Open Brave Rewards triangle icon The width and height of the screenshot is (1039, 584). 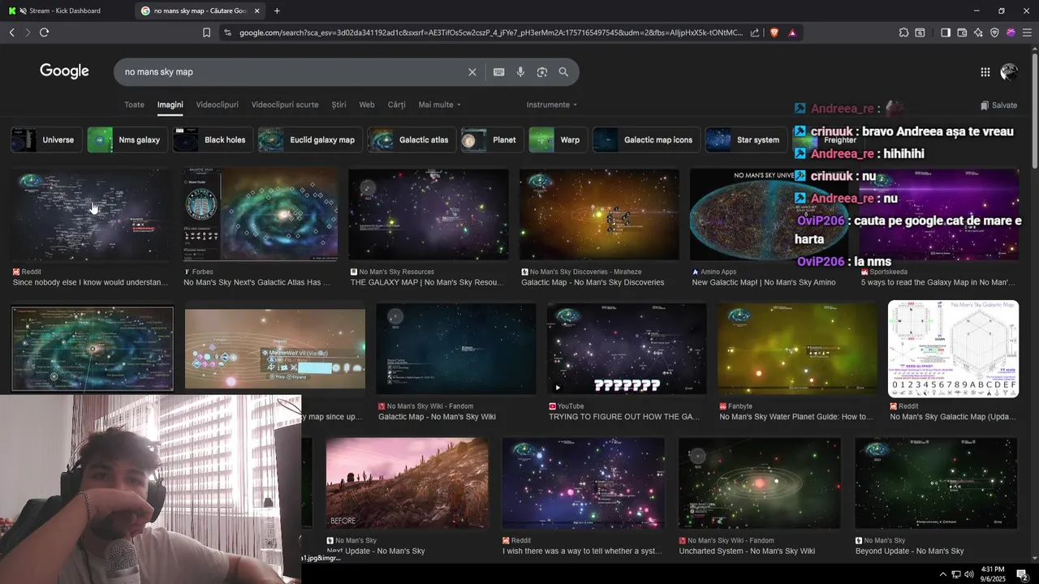click(792, 32)
